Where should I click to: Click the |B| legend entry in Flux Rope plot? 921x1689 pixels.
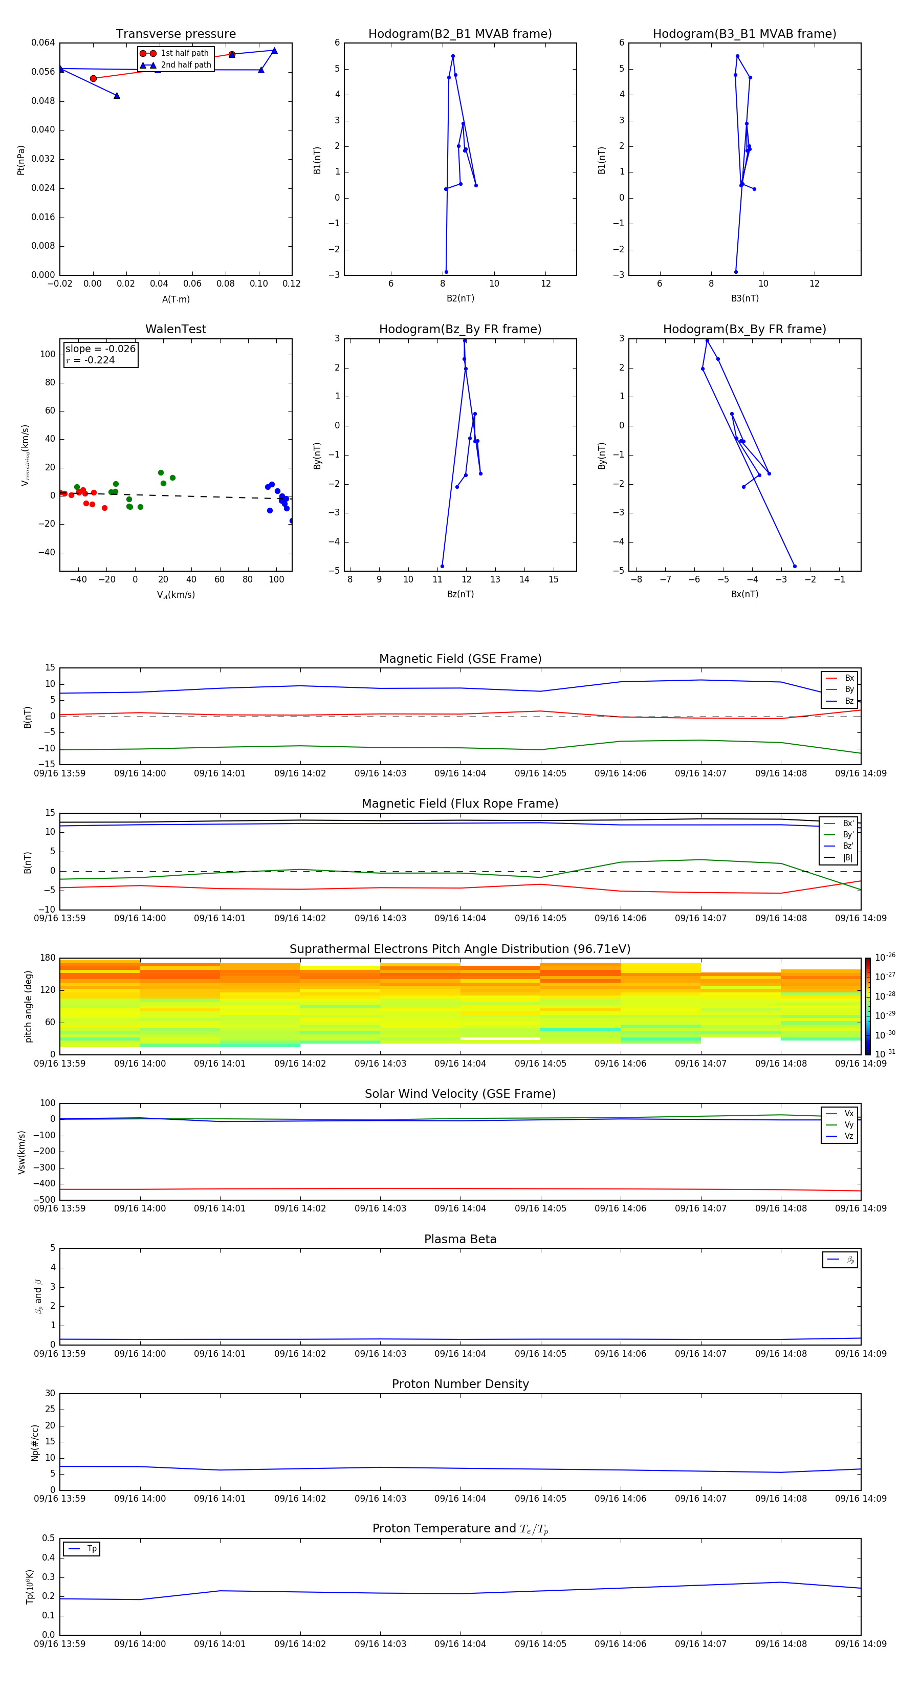click(x=839, y=858)
